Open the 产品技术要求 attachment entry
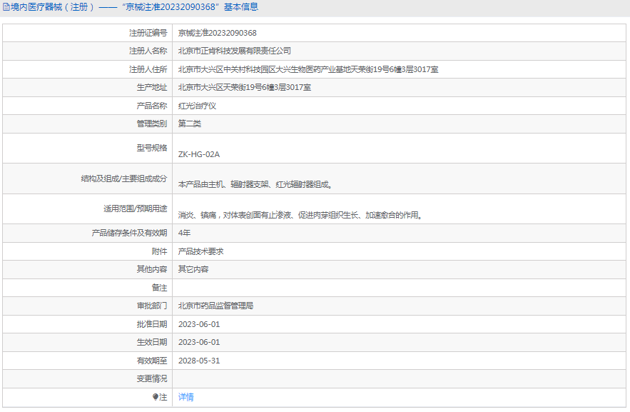 pyautogui.click(x=201, y=251)
